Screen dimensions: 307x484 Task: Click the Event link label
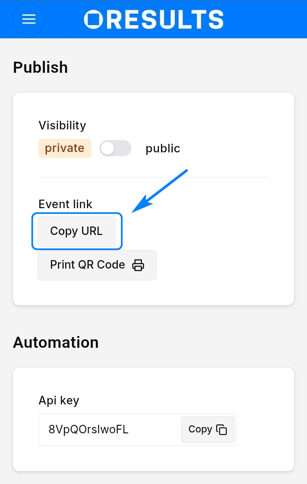tap(65, 204)
